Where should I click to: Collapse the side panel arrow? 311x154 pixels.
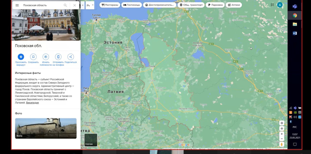83,5
